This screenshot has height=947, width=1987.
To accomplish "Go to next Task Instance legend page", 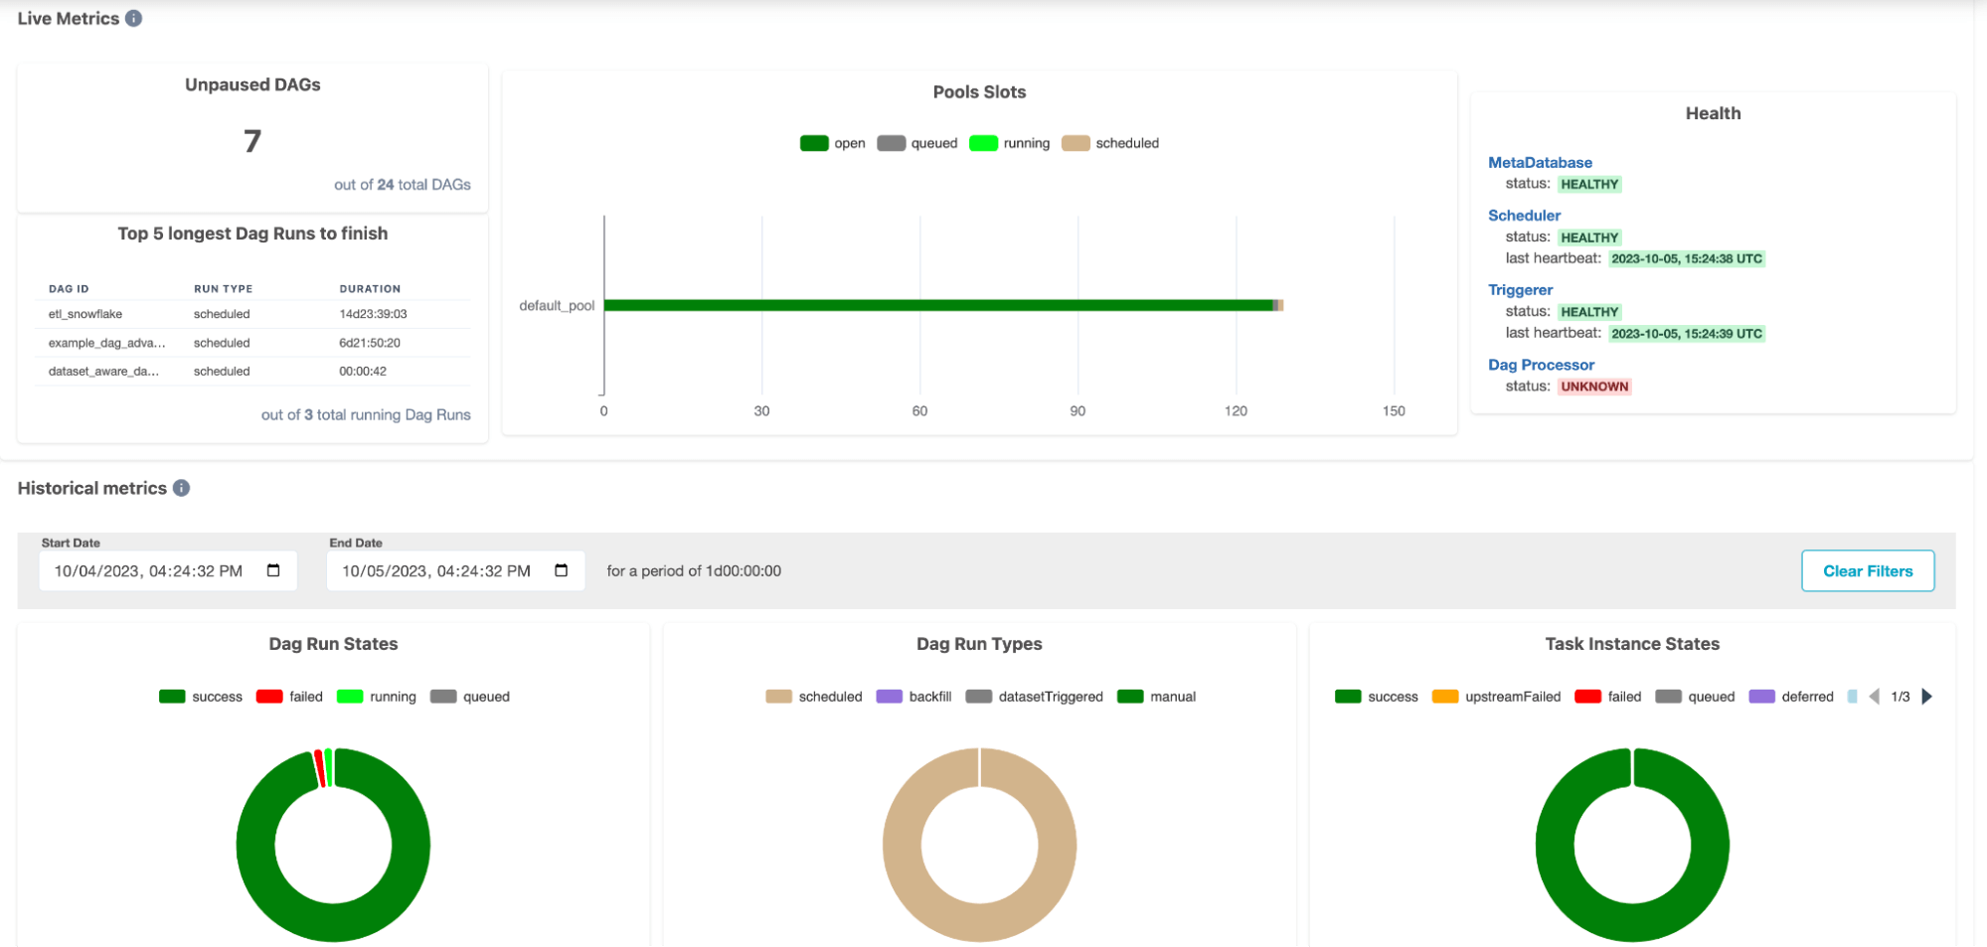I will point(1927,697).
